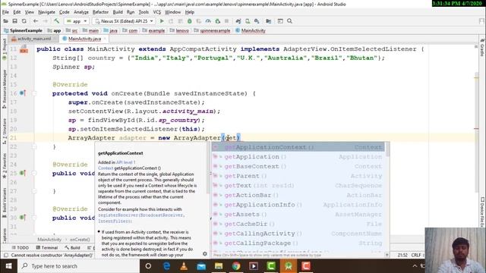The width and height of the screenshot is (486, 273).
Task: Open the app module configuration dropdown
Action: pyautogui.click(x=77, y=21)
